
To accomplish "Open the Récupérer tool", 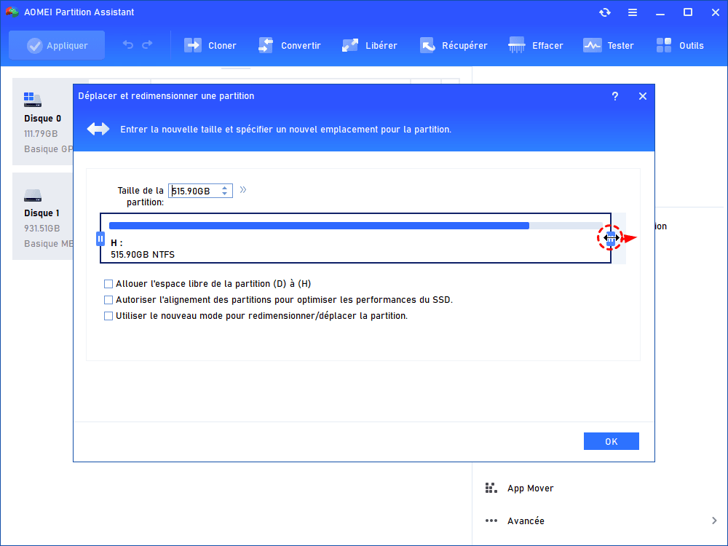I will (454, 45).
